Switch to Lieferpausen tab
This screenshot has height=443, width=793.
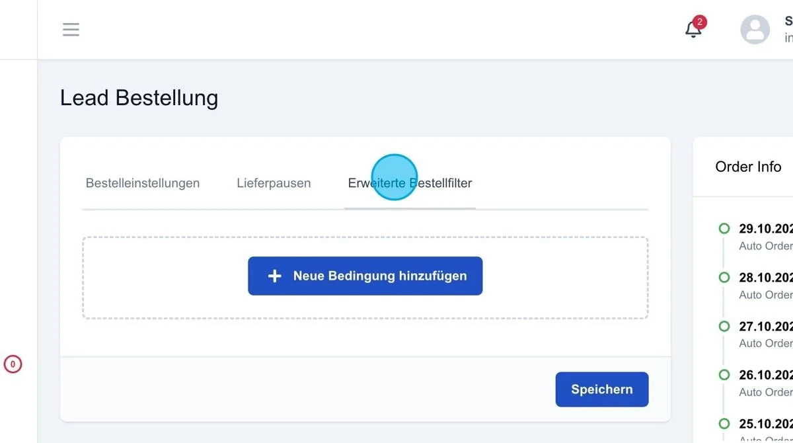274,183
